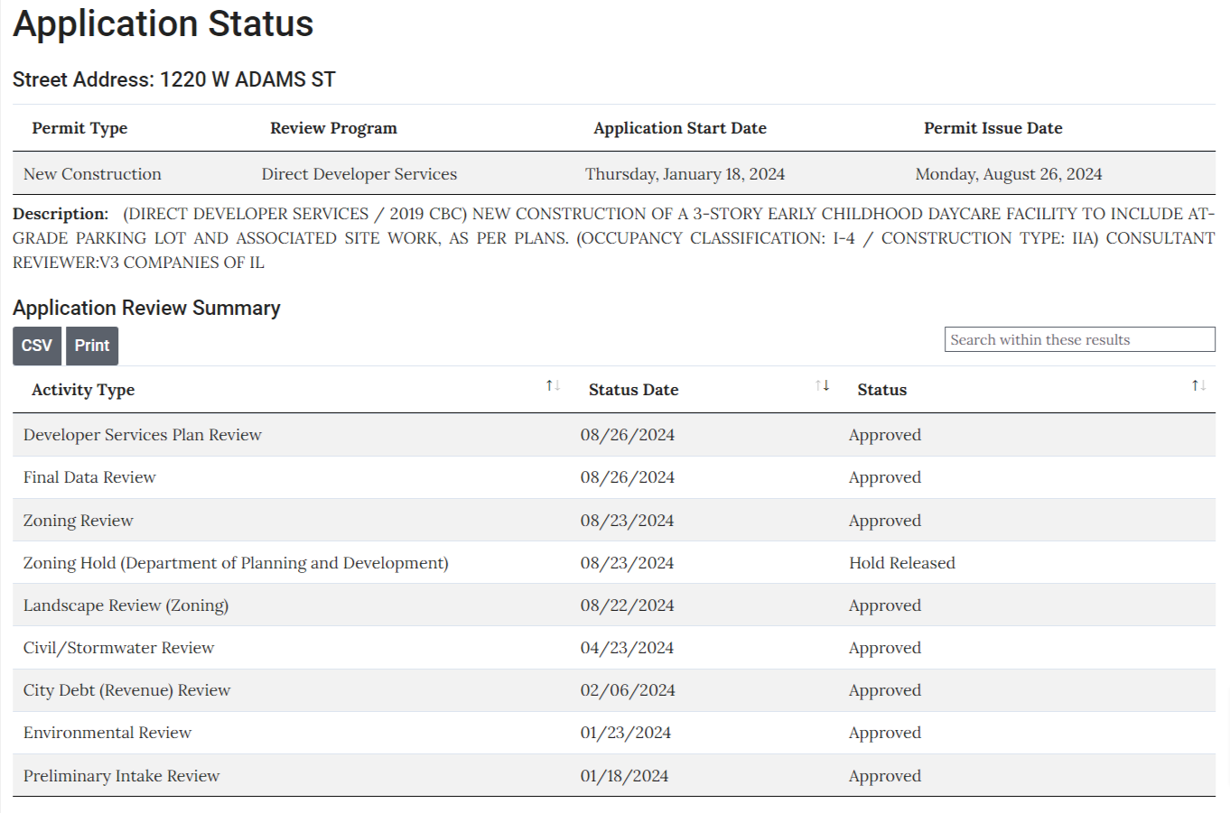Click date 08/22/2024 for Landscape Review
The height and width of the screenshot is (813, 1230).
point(628,605)
